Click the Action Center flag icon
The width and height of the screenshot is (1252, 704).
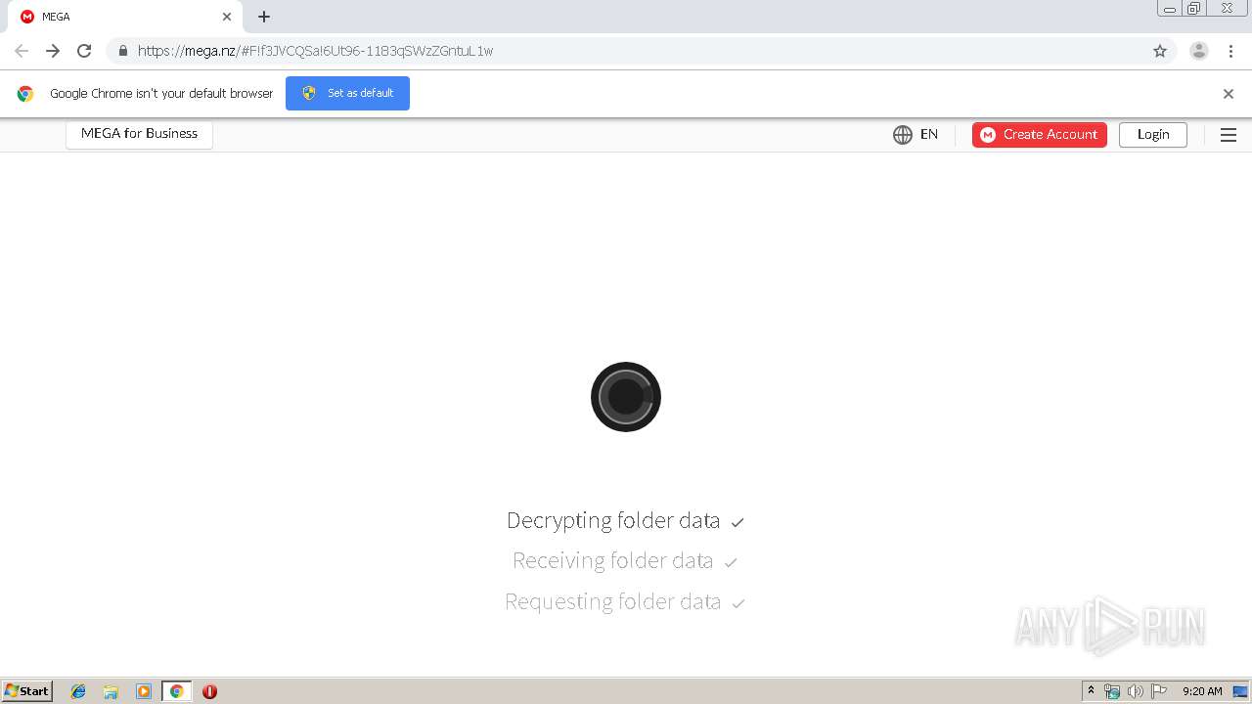pos(1159,691)
